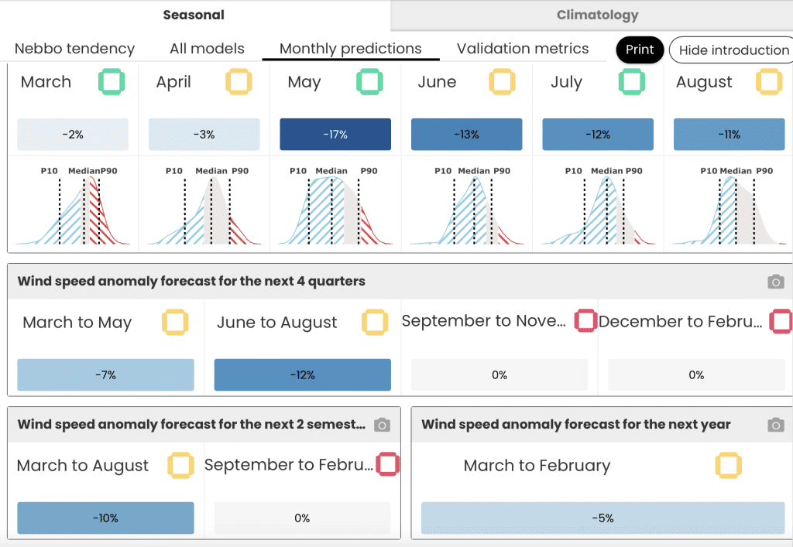Click the May -17% anomaly bar
793x547 pixels.
(x=335, y=135)
